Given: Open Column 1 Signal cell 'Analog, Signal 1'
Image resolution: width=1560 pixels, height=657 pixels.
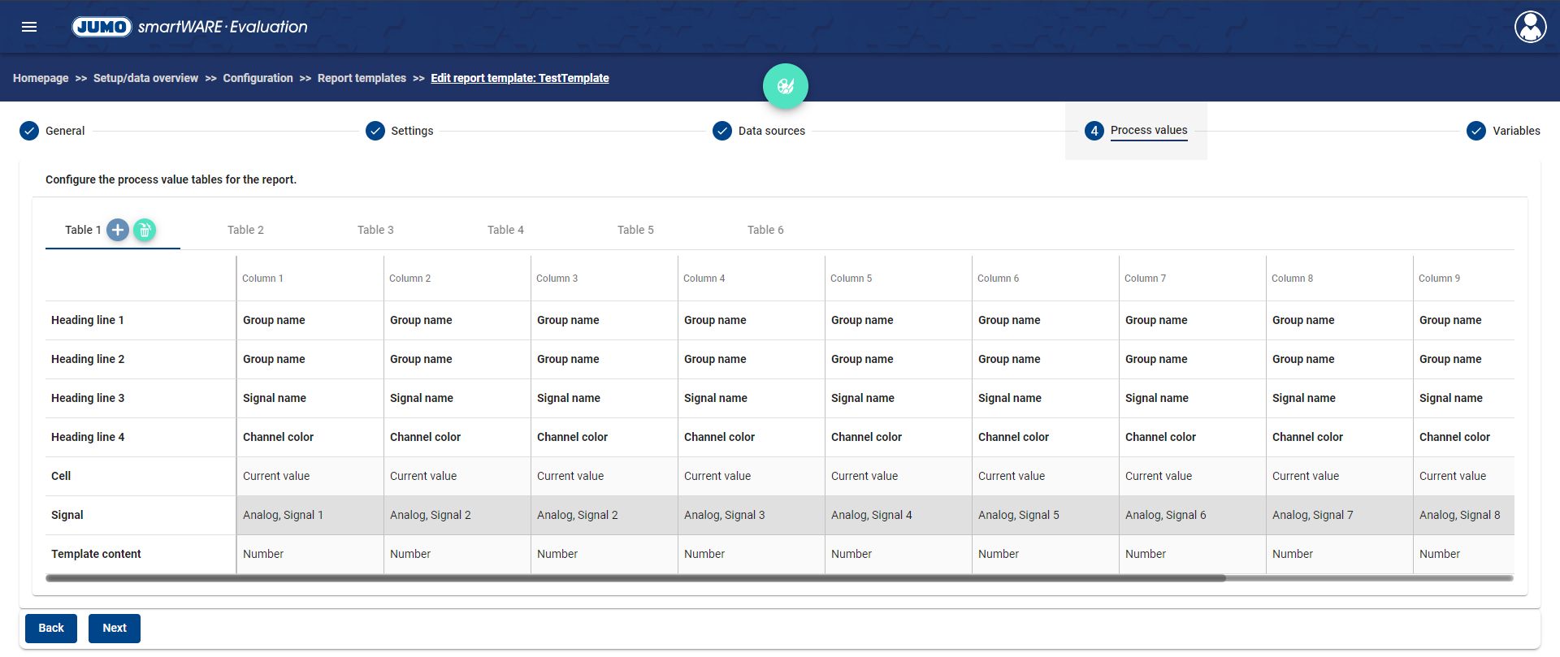Looking at the screenshot, I should 283,515.
